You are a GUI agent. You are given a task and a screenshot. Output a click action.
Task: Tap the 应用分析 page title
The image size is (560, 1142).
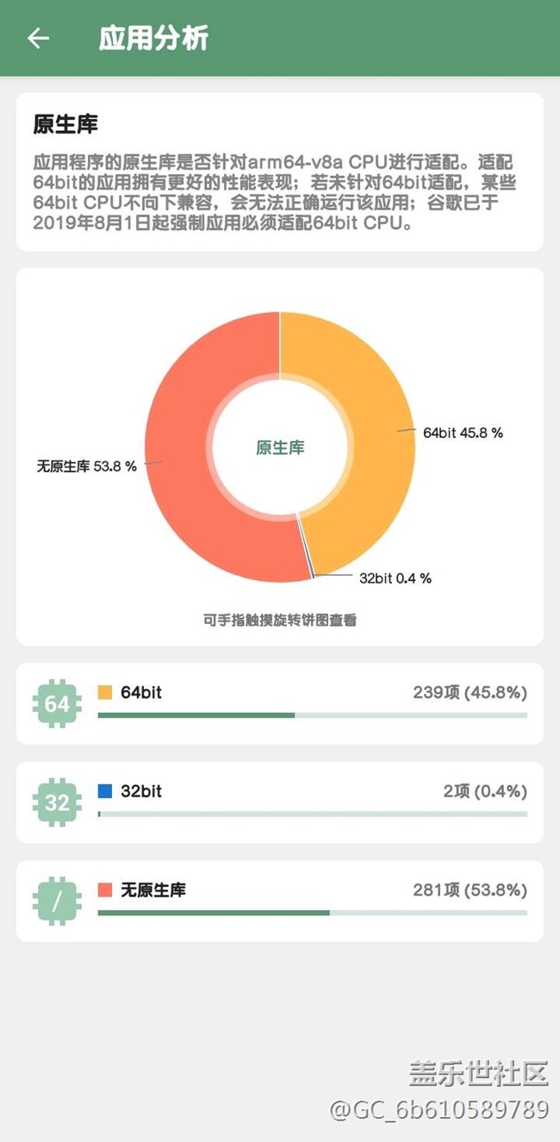click(153, 38)
